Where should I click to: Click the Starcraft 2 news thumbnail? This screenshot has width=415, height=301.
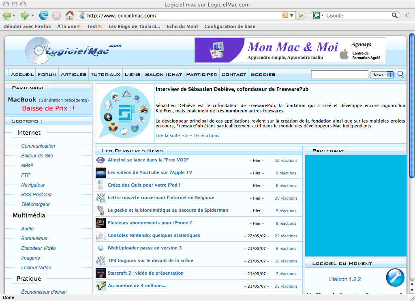click(101, 273)
